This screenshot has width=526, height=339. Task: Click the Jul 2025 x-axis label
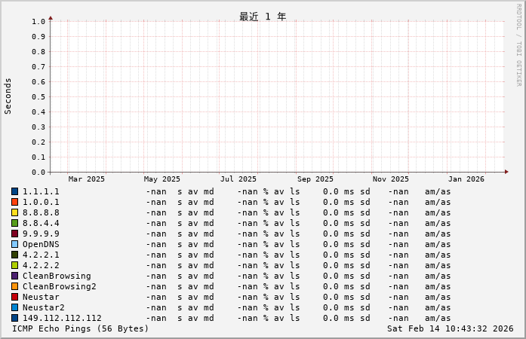[x=238, y=179]
